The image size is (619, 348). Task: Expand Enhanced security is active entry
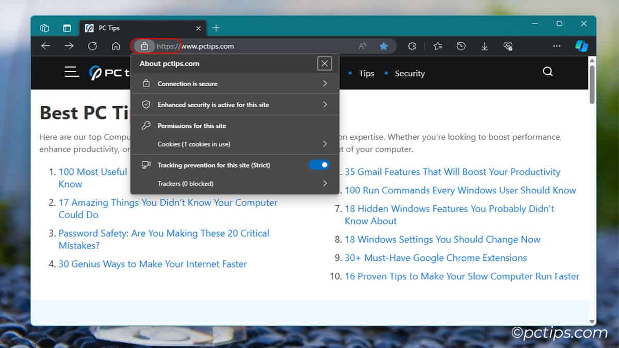(x=235, y=105)
